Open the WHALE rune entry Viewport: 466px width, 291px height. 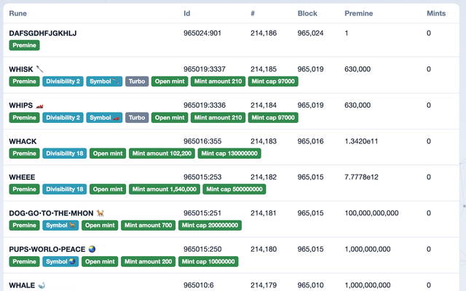22,285
